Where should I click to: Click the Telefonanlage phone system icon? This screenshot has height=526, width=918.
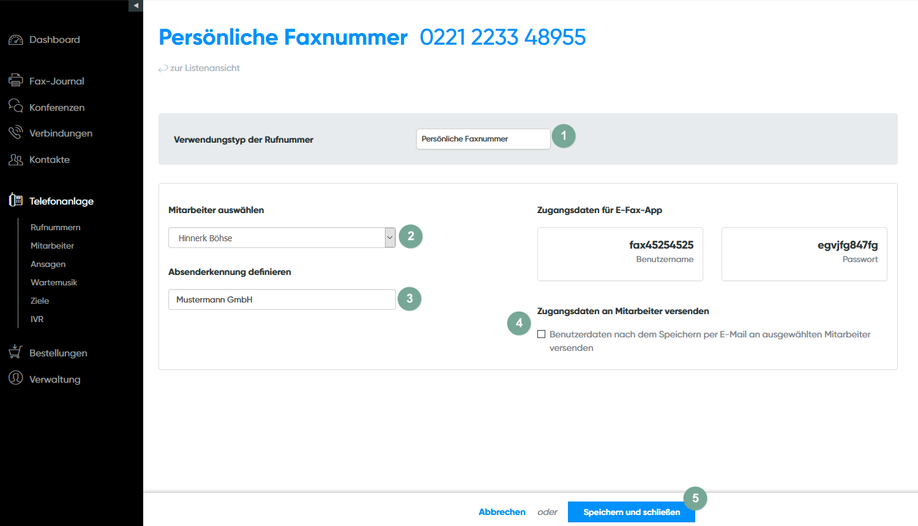tap(16, 200)
